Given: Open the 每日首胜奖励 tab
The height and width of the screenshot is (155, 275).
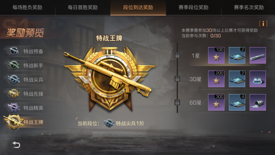Looking at the screenshot, I should (82, 7).
